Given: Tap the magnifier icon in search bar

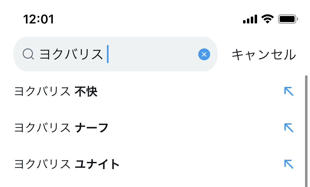Looking at the screenshot, I should [x=28, y=54].
